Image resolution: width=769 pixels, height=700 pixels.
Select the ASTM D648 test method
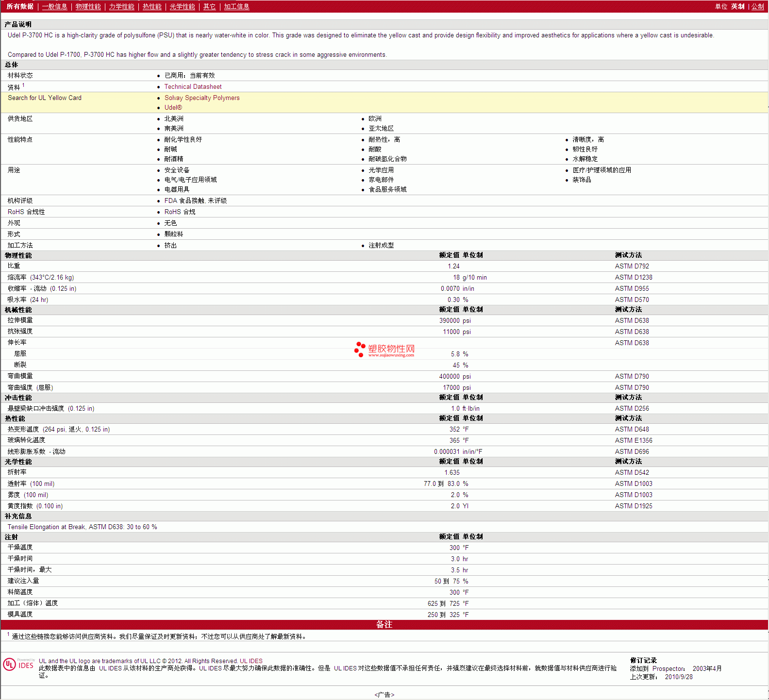pos(632,429)
